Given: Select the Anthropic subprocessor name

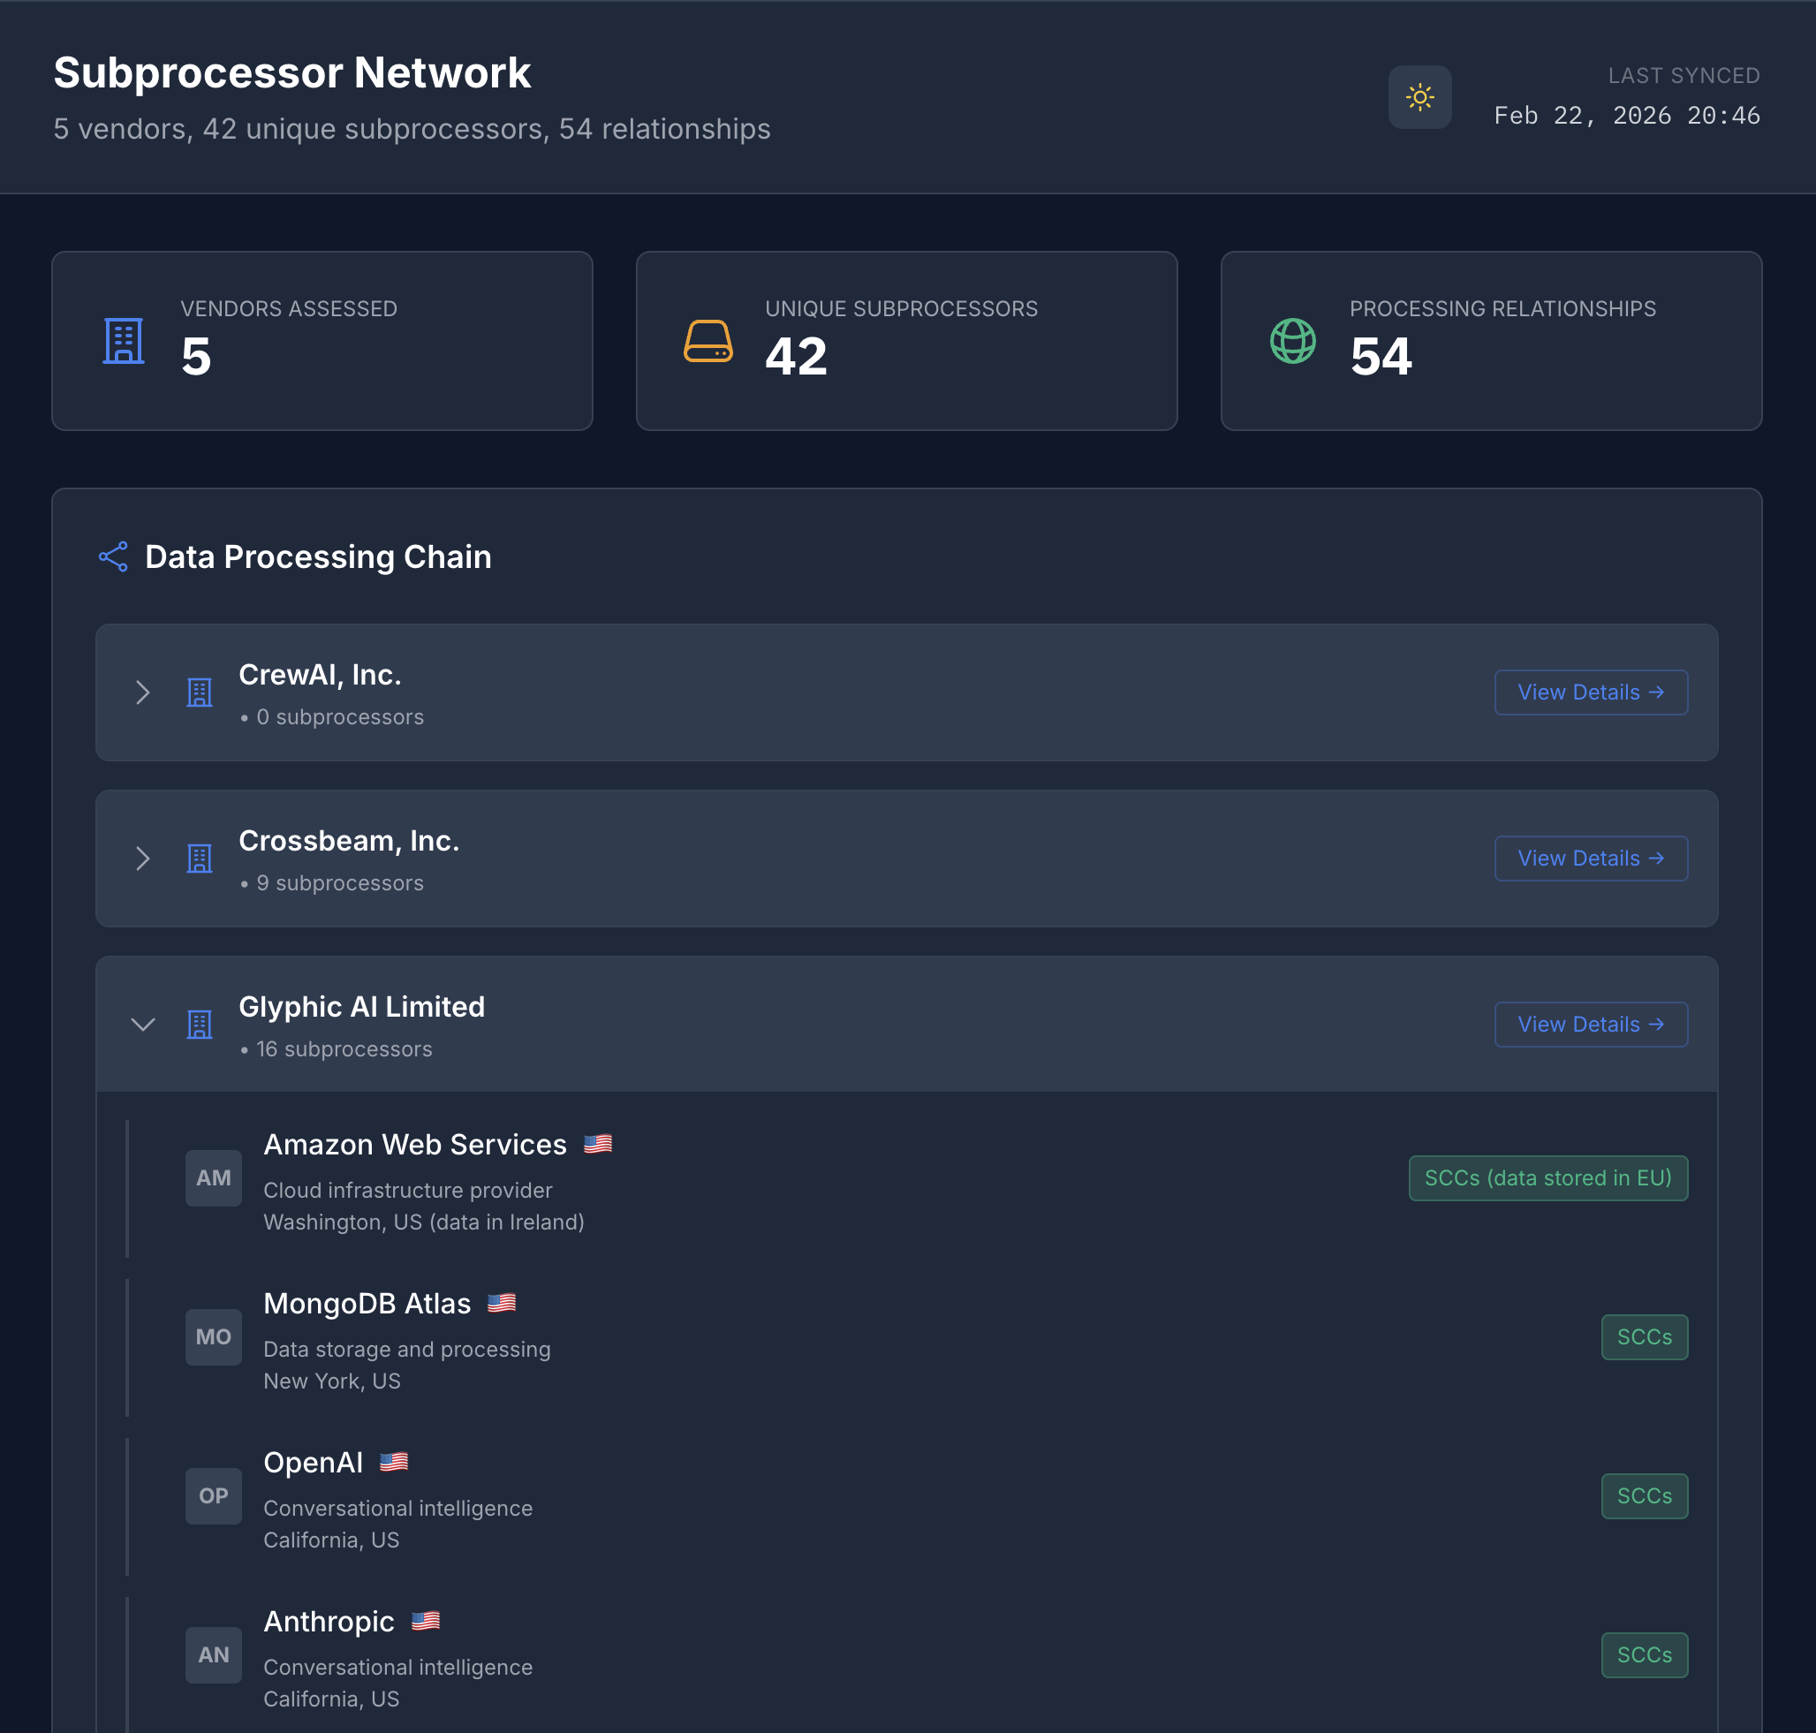Looking at the screenshot, I should (329, 1621).
